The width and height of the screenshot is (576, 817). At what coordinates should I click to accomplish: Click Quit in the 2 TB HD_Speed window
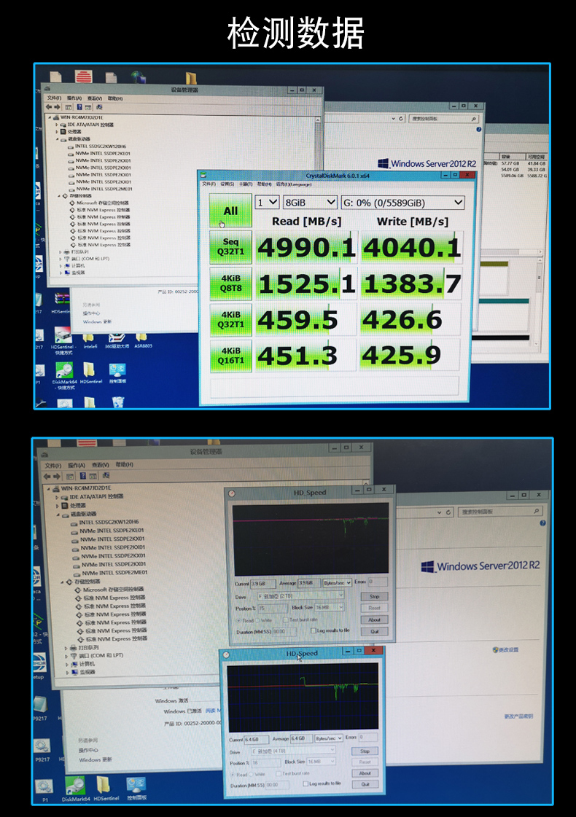pos(374,631)
